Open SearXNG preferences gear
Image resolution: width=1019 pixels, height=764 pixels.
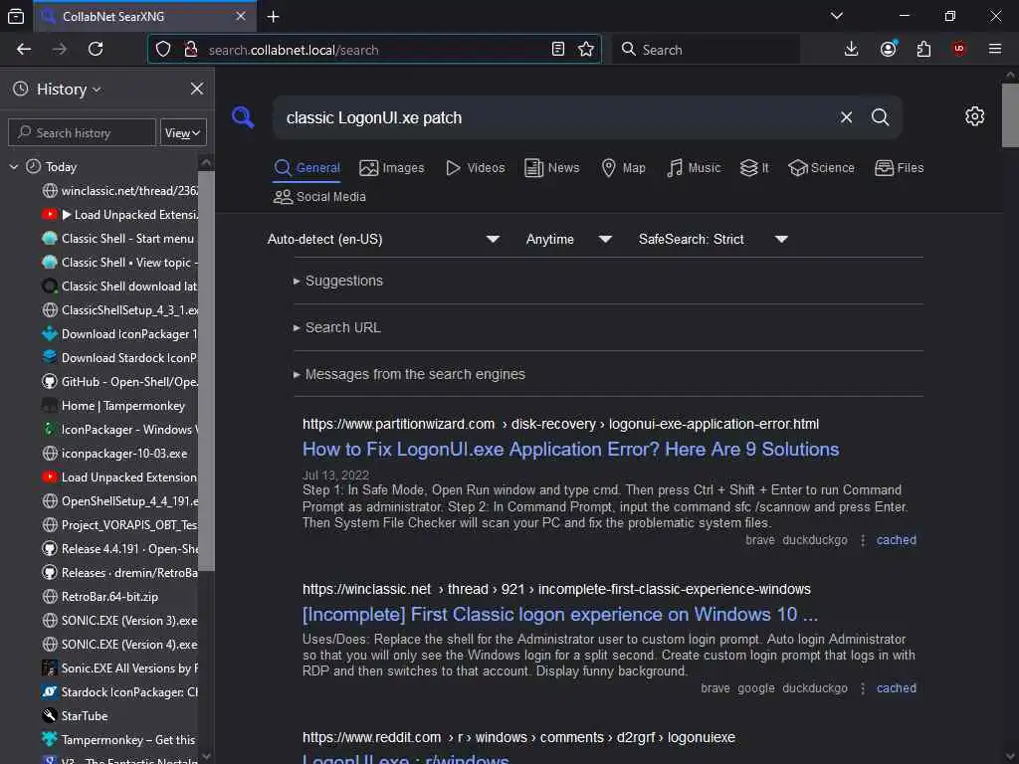pos(974,116)
